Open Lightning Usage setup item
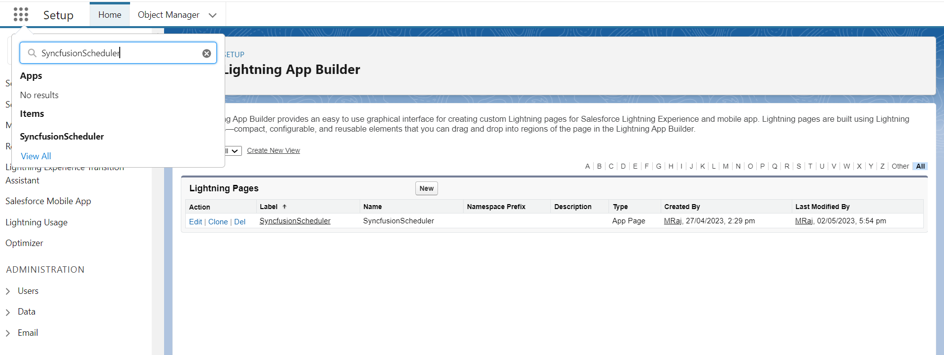The height and width of the screenshot is (355, 944). coord(36,222)
